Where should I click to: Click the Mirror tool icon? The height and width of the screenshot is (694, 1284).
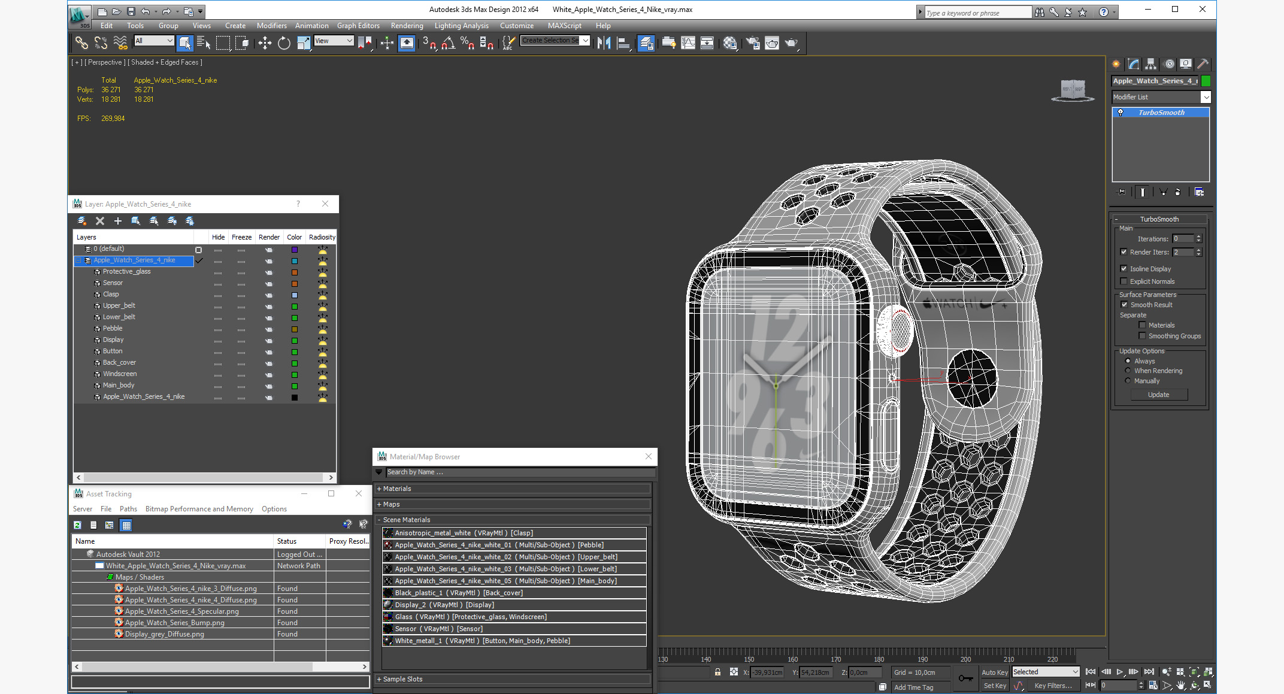604,43
